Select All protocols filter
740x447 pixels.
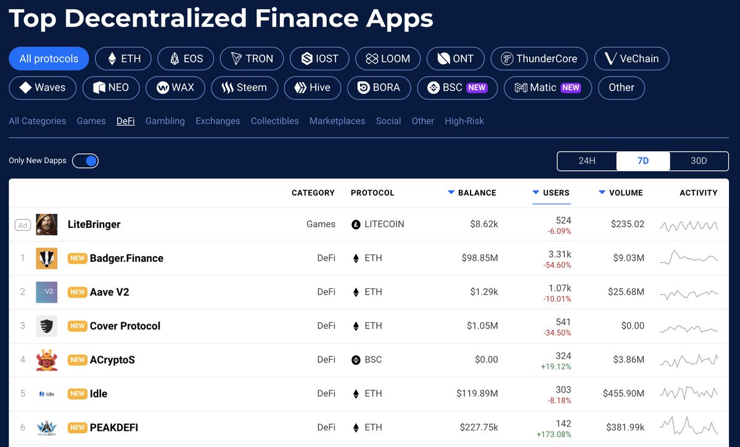49,59
